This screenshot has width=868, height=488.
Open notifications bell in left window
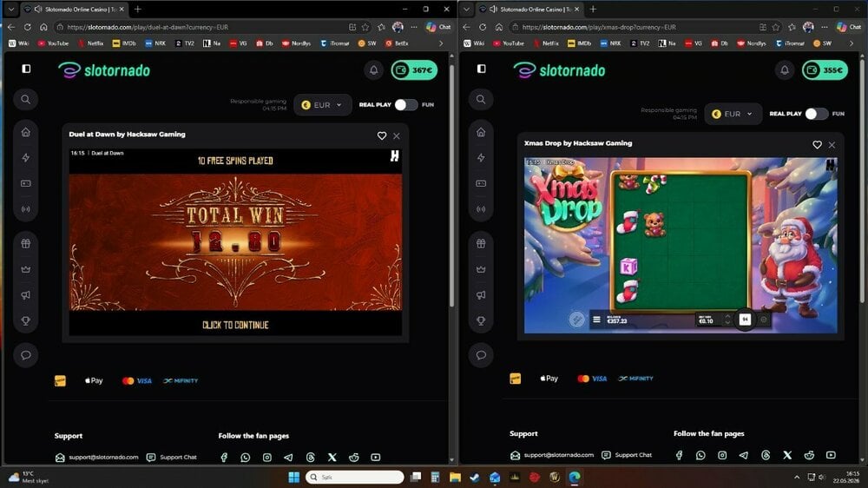point(373,70)
